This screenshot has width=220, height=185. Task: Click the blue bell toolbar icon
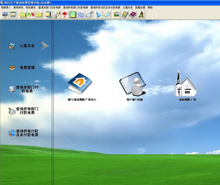(99, 15)
